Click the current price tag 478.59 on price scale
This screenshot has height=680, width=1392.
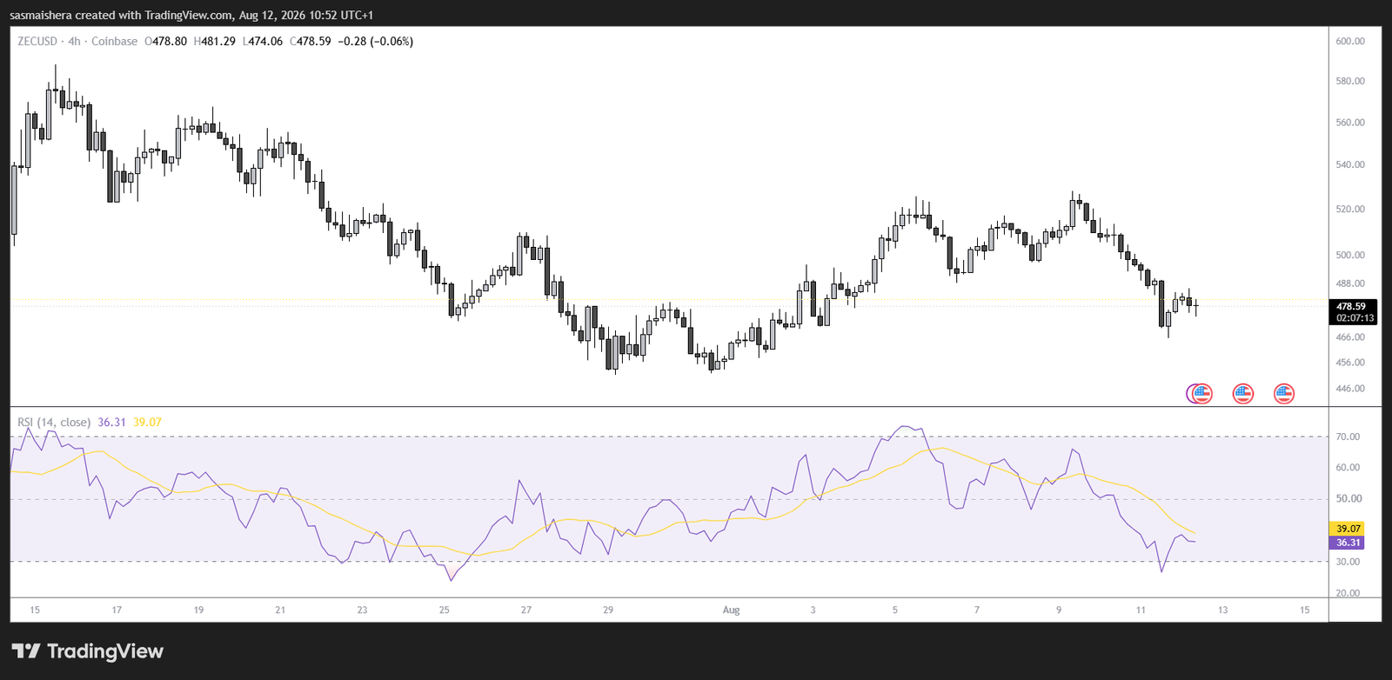1351,306
